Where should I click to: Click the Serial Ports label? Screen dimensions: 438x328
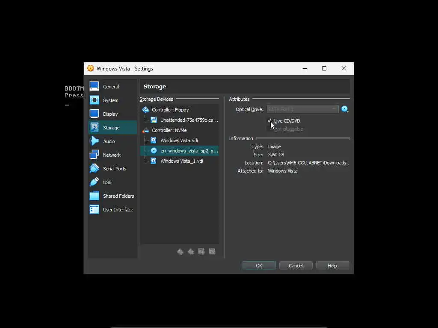pyautogui.click(x=115, y=169)
